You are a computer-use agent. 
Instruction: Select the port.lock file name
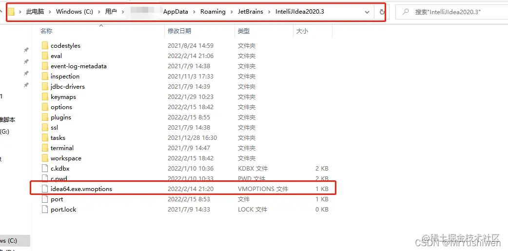[63, 210]
